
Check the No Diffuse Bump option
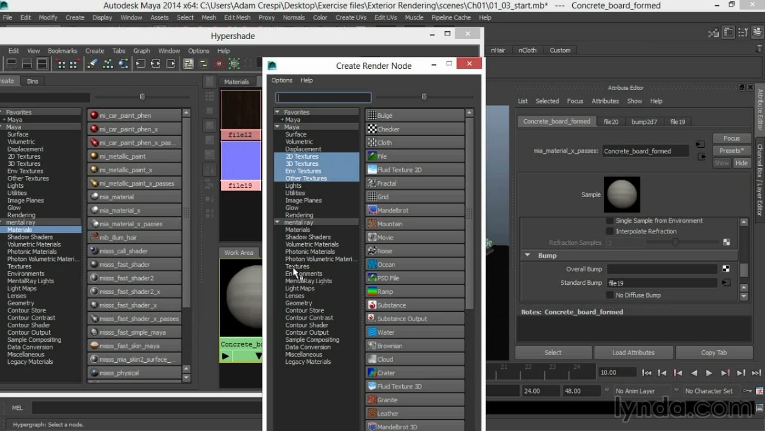tap(610, 295)
